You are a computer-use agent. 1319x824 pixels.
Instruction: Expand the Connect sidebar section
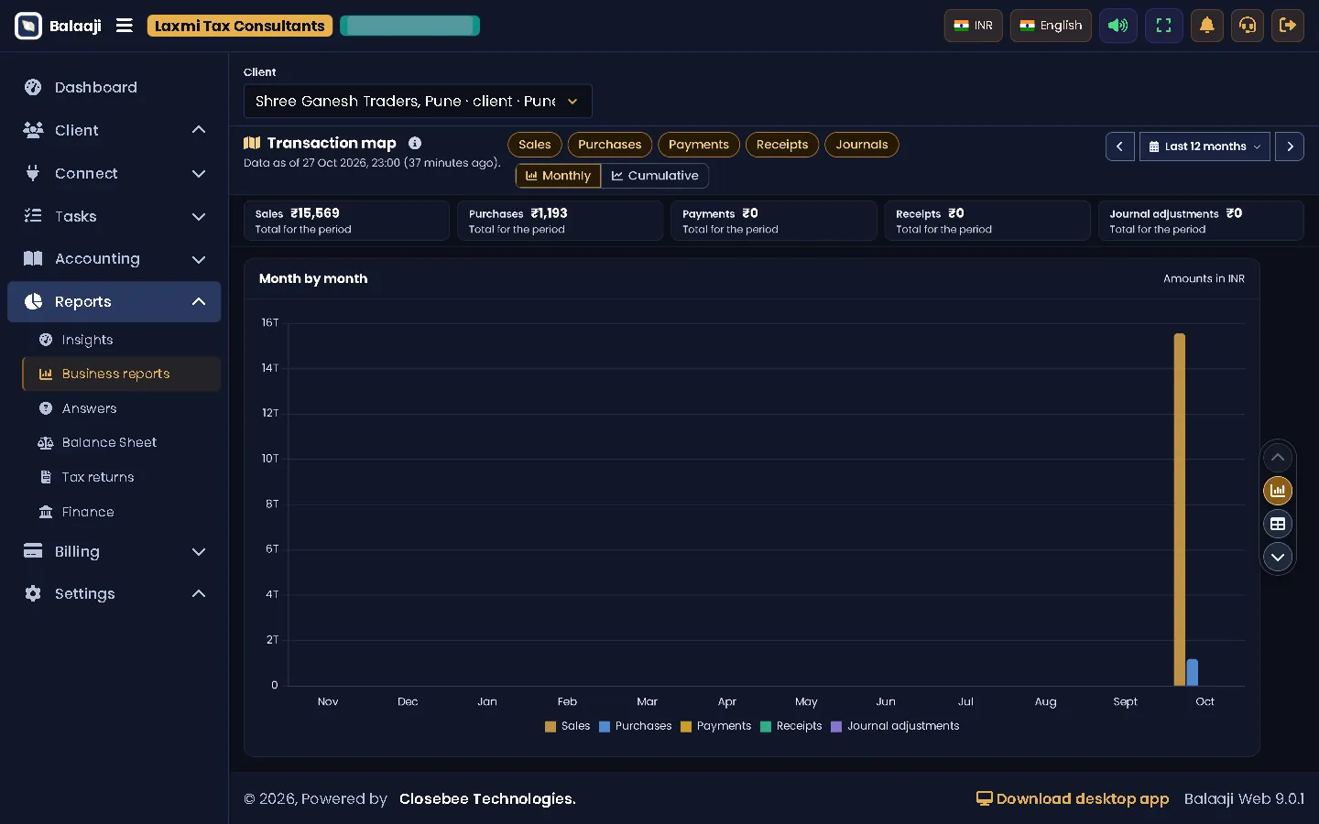click(x=114, y=173)
